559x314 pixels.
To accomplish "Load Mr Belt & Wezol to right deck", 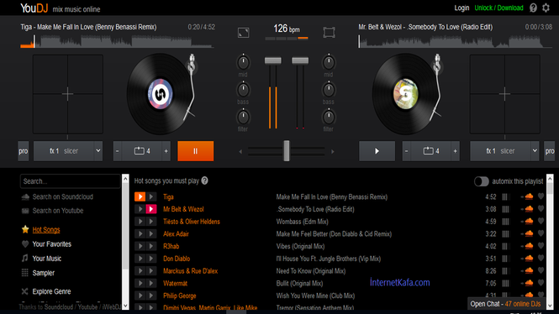I will 151,209.
